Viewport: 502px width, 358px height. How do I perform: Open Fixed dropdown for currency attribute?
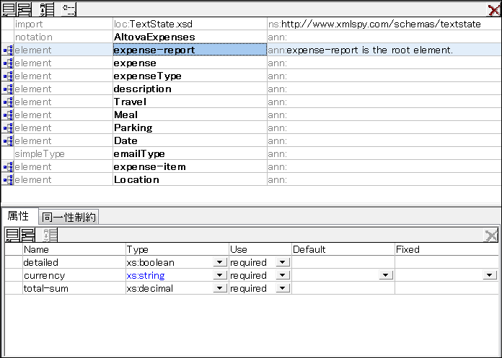[490, 275]
